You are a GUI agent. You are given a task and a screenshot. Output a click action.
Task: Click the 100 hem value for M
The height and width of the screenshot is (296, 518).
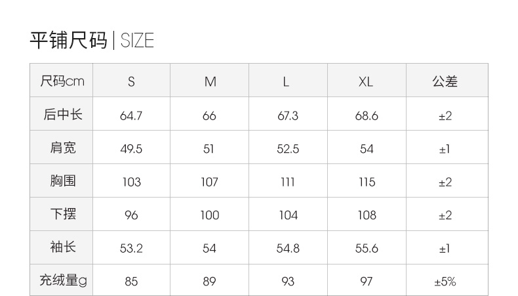pos(210,215)
